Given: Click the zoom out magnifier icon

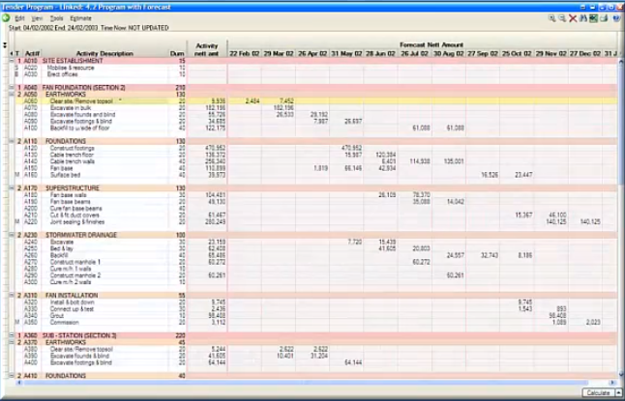Looking at the screenshot, I should pos(562,17).
